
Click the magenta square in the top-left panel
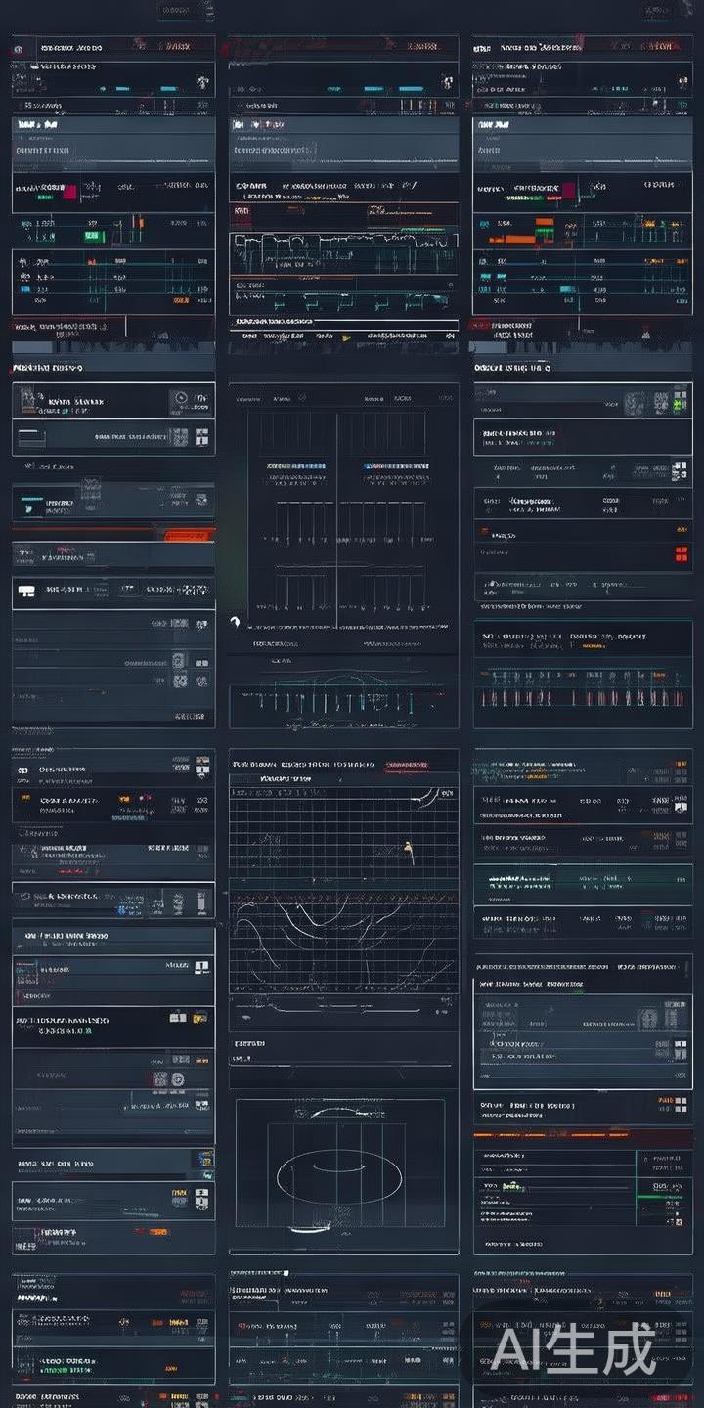tap(69, 193)
